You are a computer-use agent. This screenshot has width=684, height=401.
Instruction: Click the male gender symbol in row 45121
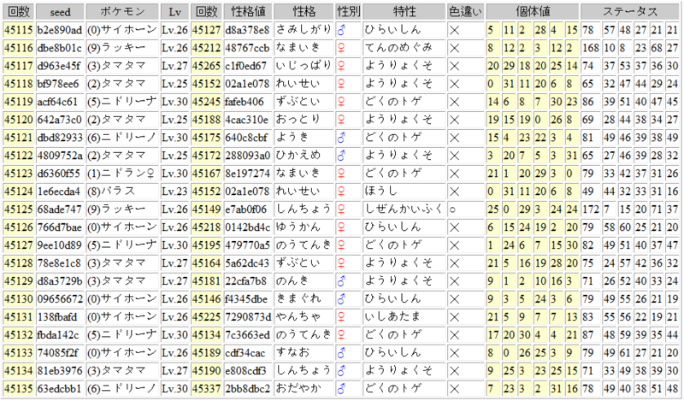(341, 138)
